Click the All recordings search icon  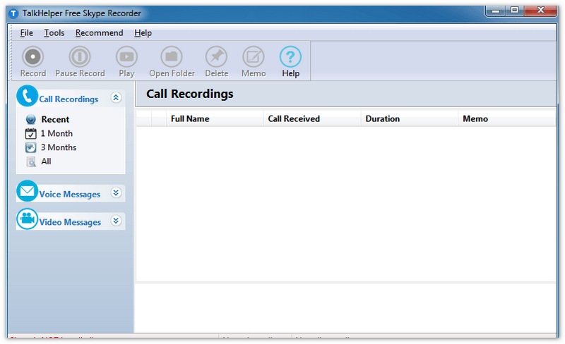tap(31, 161)
